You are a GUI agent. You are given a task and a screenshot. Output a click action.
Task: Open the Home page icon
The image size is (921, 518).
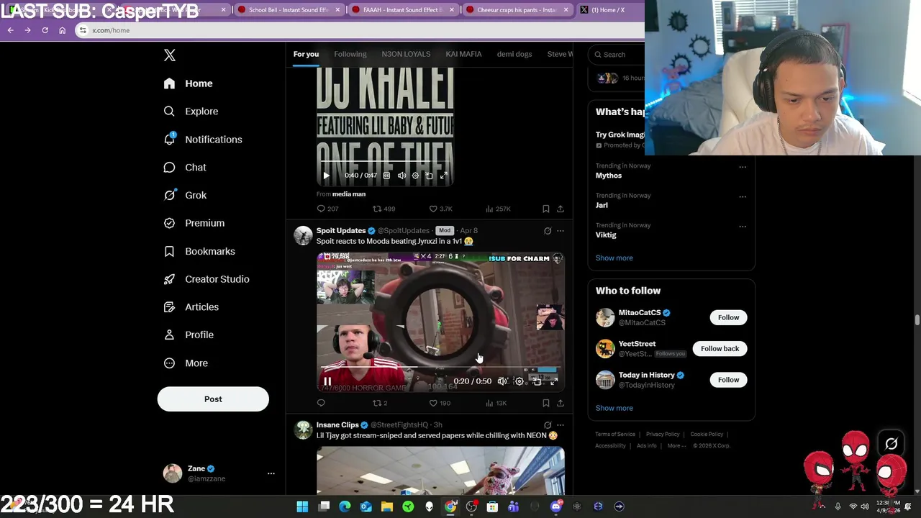pyautogui.click(x=169, y=83)
